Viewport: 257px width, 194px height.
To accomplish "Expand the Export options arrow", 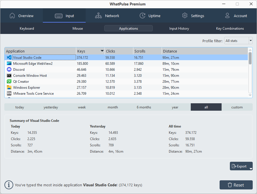I will click(251, 168).
